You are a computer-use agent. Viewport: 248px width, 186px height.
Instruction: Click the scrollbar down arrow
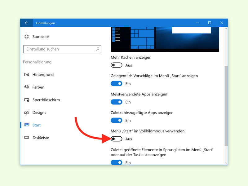(226, 163)
